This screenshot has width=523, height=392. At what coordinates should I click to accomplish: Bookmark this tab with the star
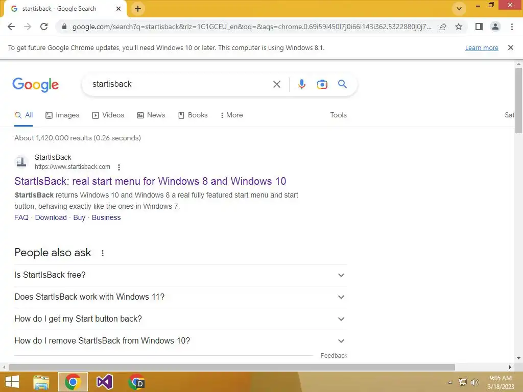tap(459, 27)
